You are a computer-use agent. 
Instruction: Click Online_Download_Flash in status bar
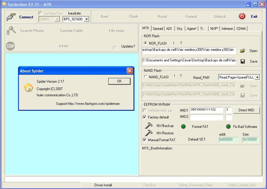click(195, 185)
